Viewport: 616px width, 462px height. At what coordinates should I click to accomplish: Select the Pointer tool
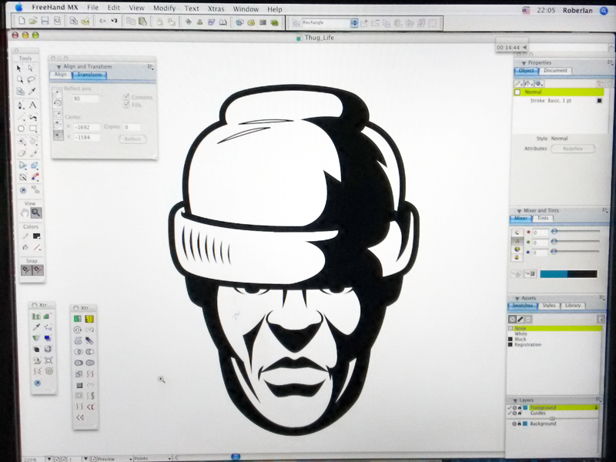point(18,67)
